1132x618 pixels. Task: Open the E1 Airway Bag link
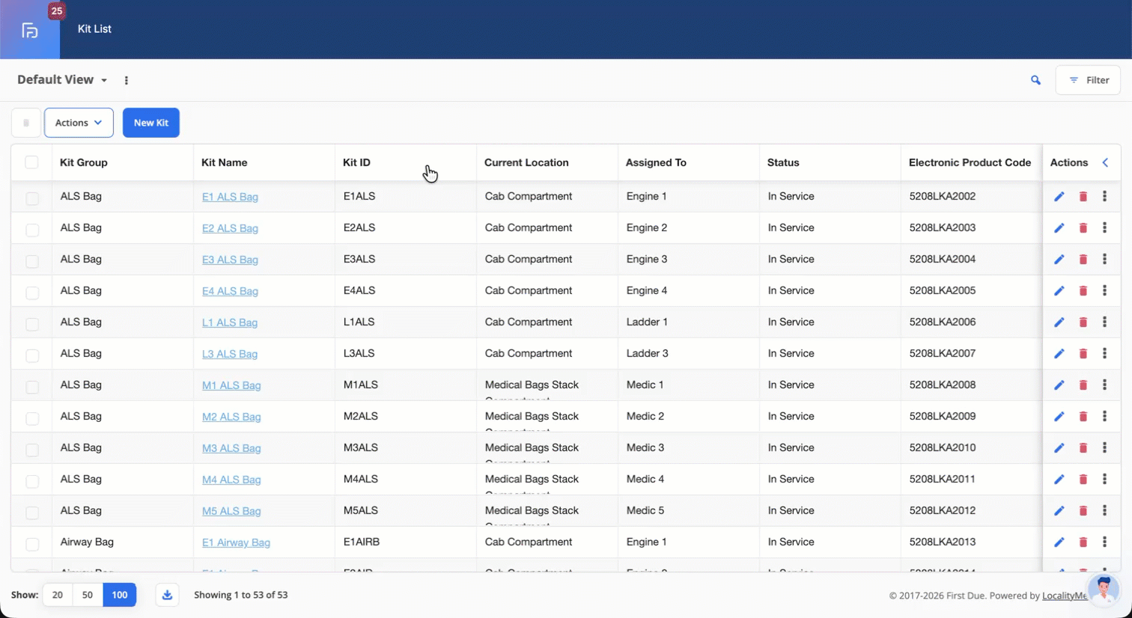[x=236, y=542]
